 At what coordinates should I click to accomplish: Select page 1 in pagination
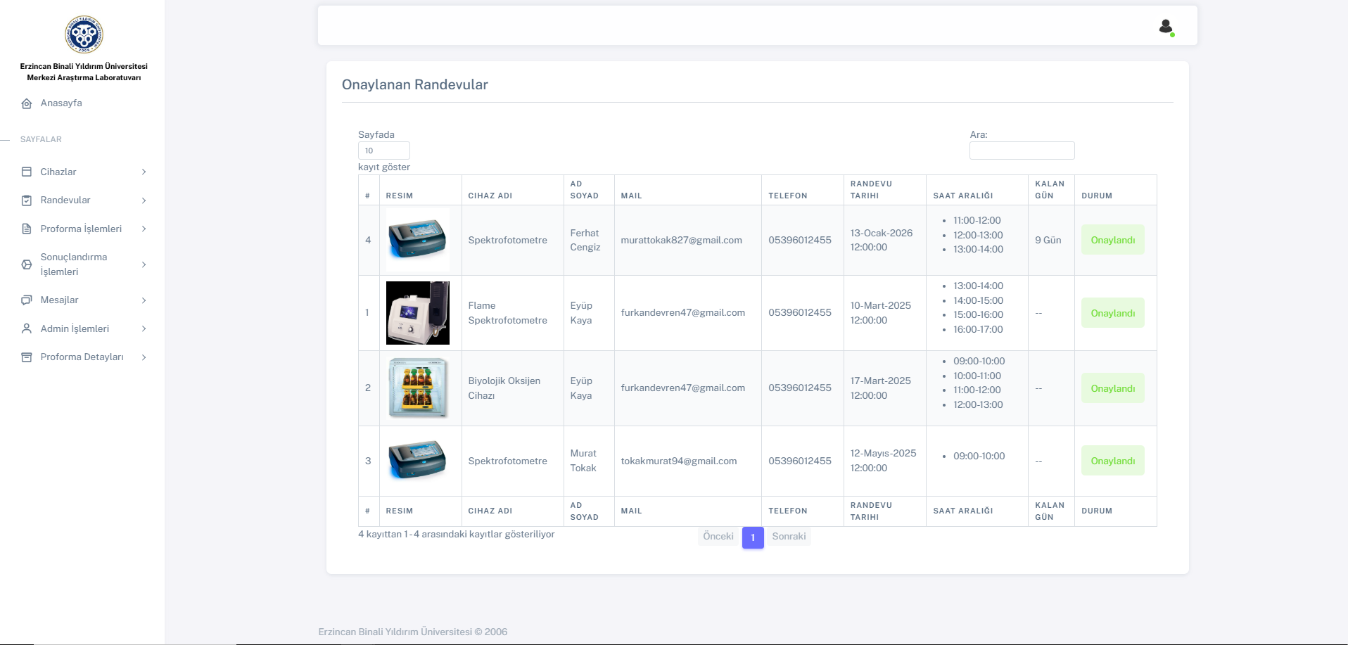753,537
